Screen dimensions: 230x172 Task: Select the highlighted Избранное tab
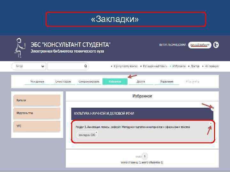pos(115,82)
